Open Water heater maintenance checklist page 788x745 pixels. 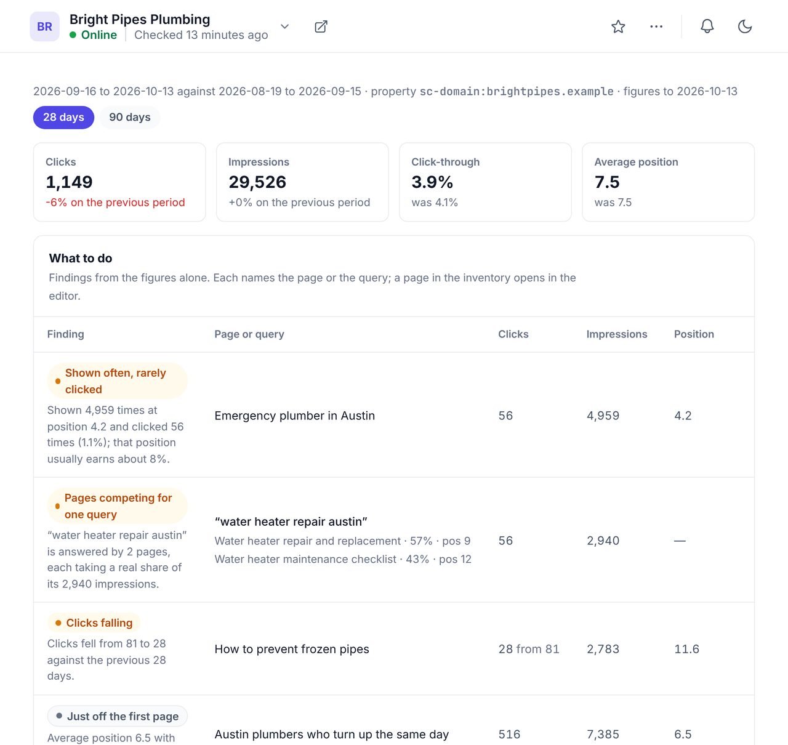pyautogui.click(x=305, y=559)
